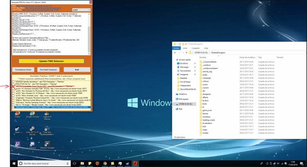
Task: Open Total War WARHAMMER II desktop shortcut
Action: pyautogui.click(x=47, y=131)
